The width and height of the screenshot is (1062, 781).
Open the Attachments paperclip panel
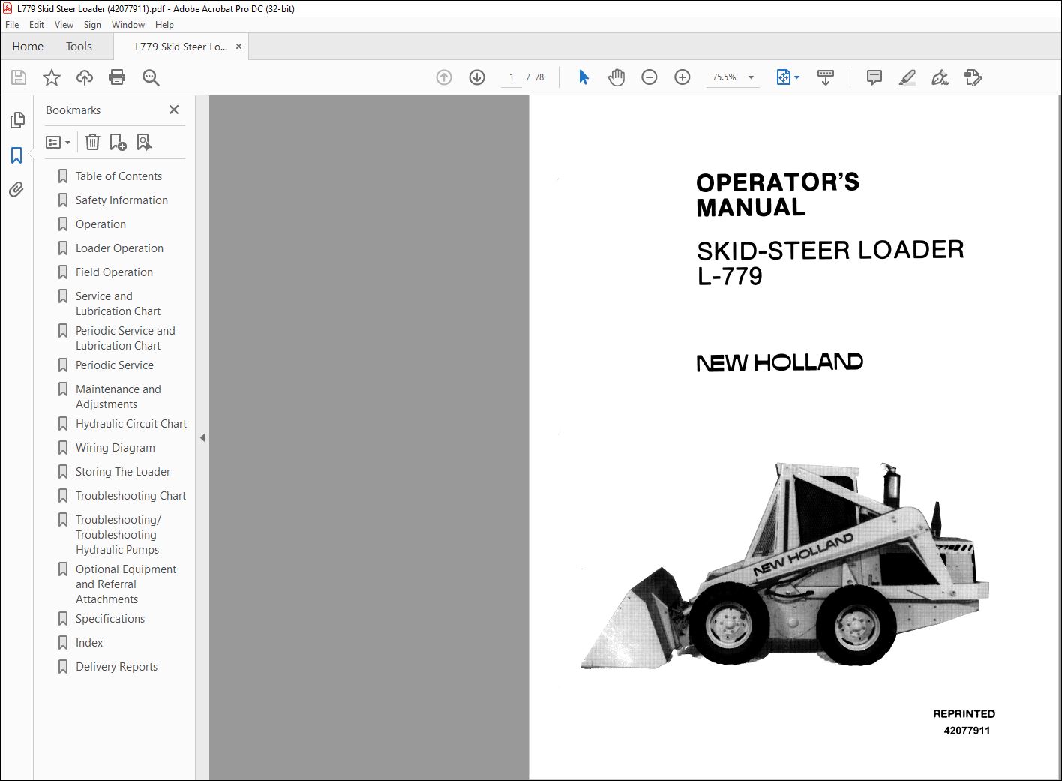click(x=16, y=190)
